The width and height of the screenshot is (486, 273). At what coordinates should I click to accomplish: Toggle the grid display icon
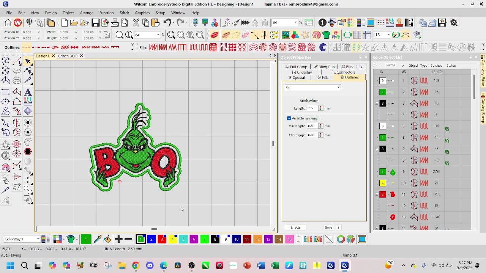(357, 35)
